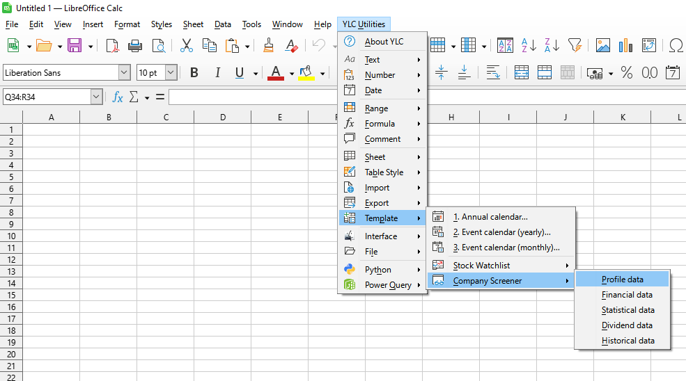Click the Clone Formatting paintbrush icon
The width and height of the screenshot is (686, 381).
click(x=268, y=45)
